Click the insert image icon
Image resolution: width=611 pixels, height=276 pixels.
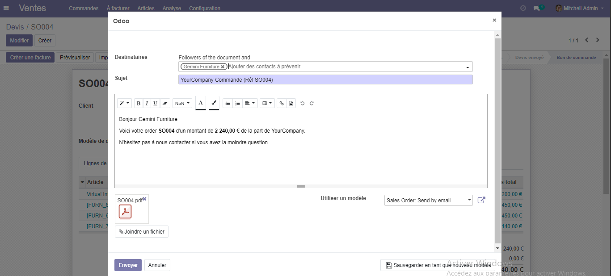coord(291,103)
